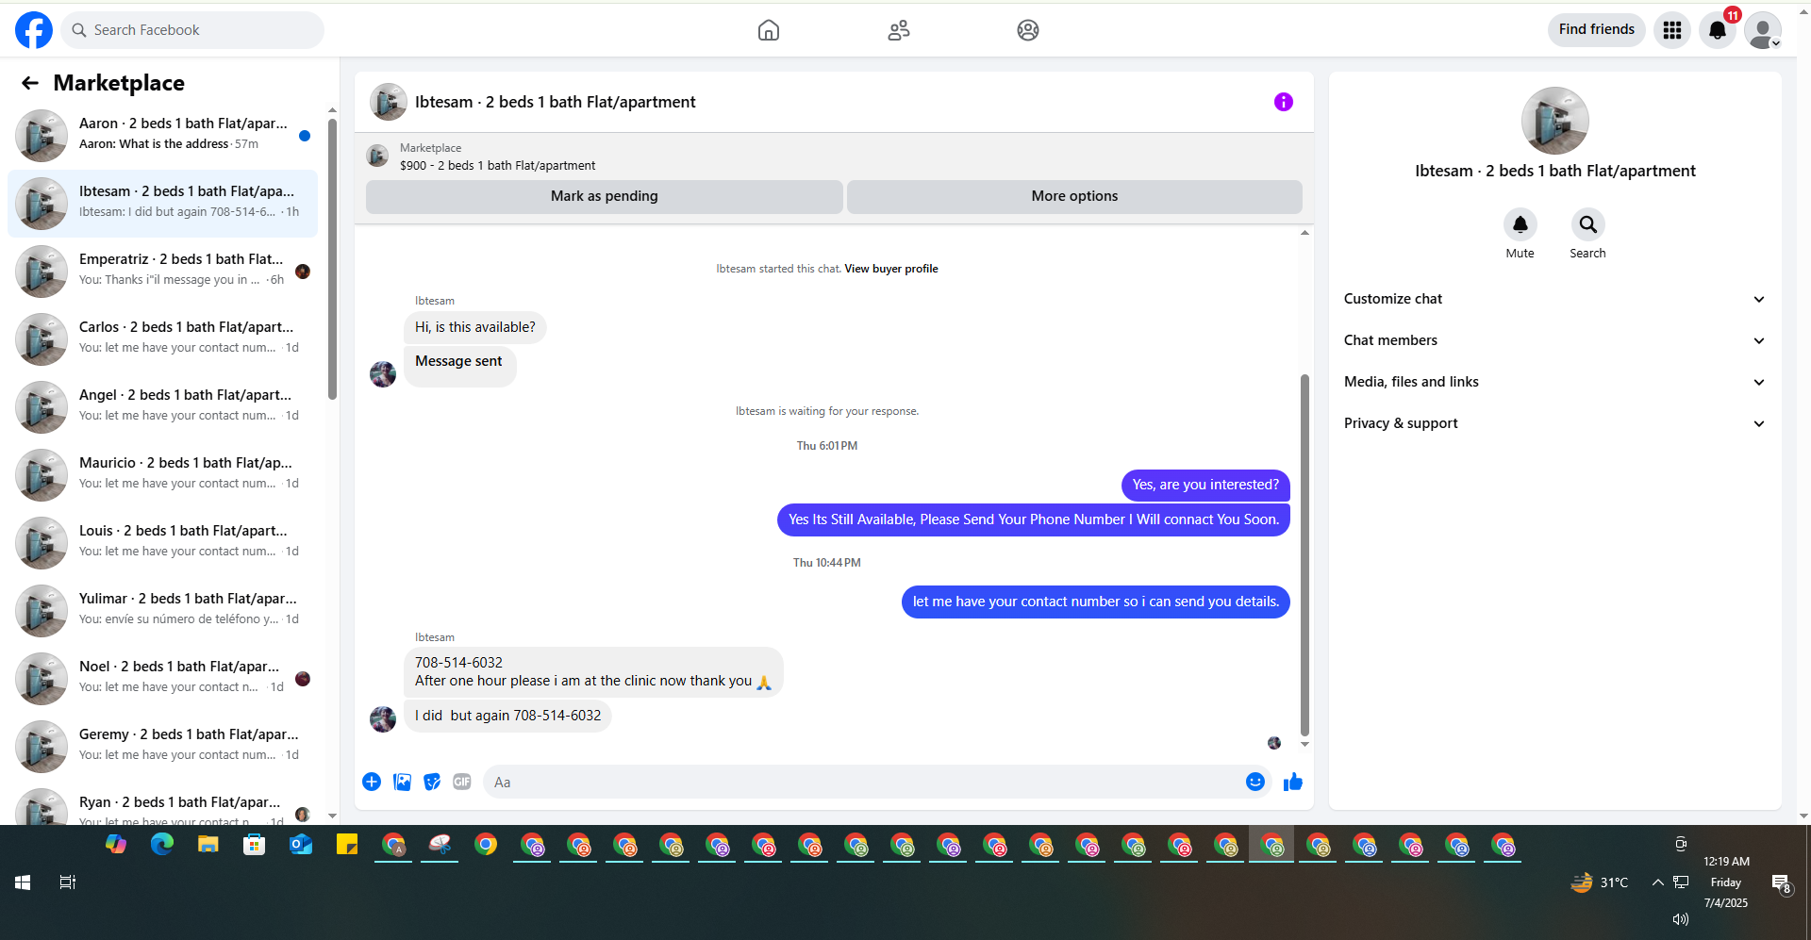
Task: Click the conversation list scrollbar
Action: (x=332, y=259)
